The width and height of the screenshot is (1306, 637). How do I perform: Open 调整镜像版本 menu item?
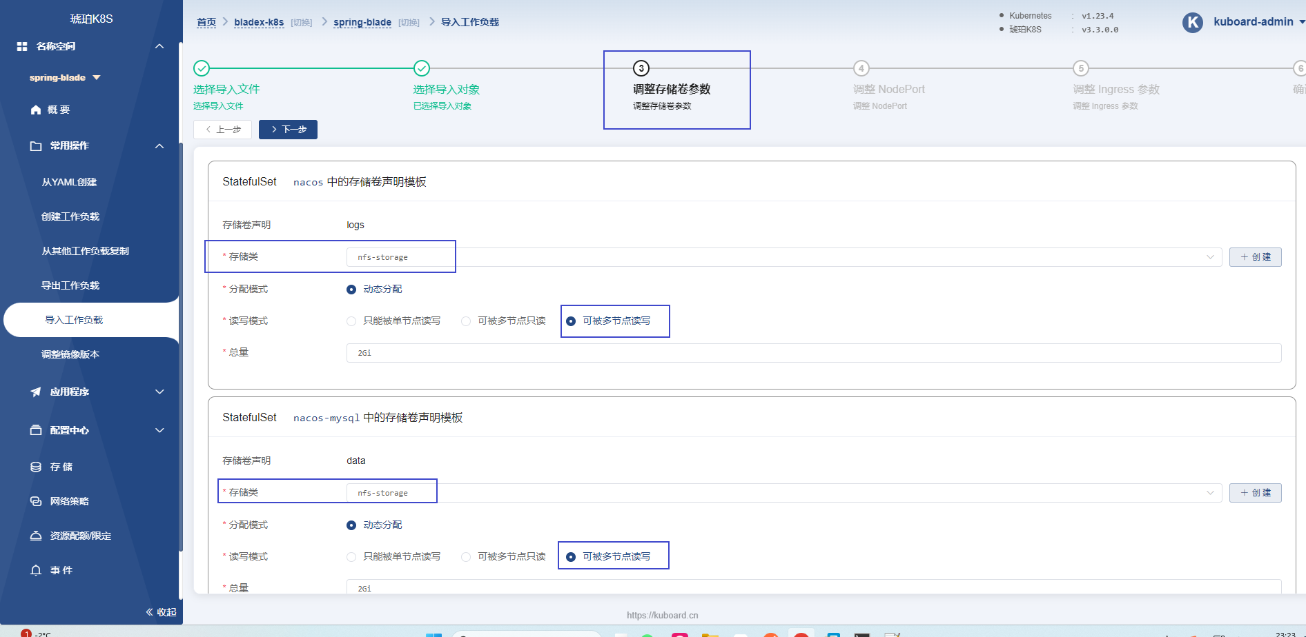coord(70,354)
